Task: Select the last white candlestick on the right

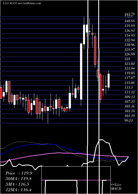Action: pos(108,81)
